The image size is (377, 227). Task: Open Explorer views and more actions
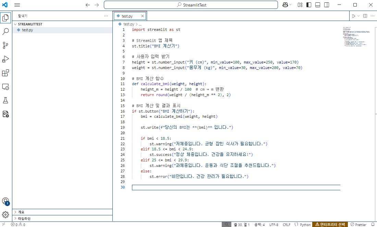(x=106, y=16)
